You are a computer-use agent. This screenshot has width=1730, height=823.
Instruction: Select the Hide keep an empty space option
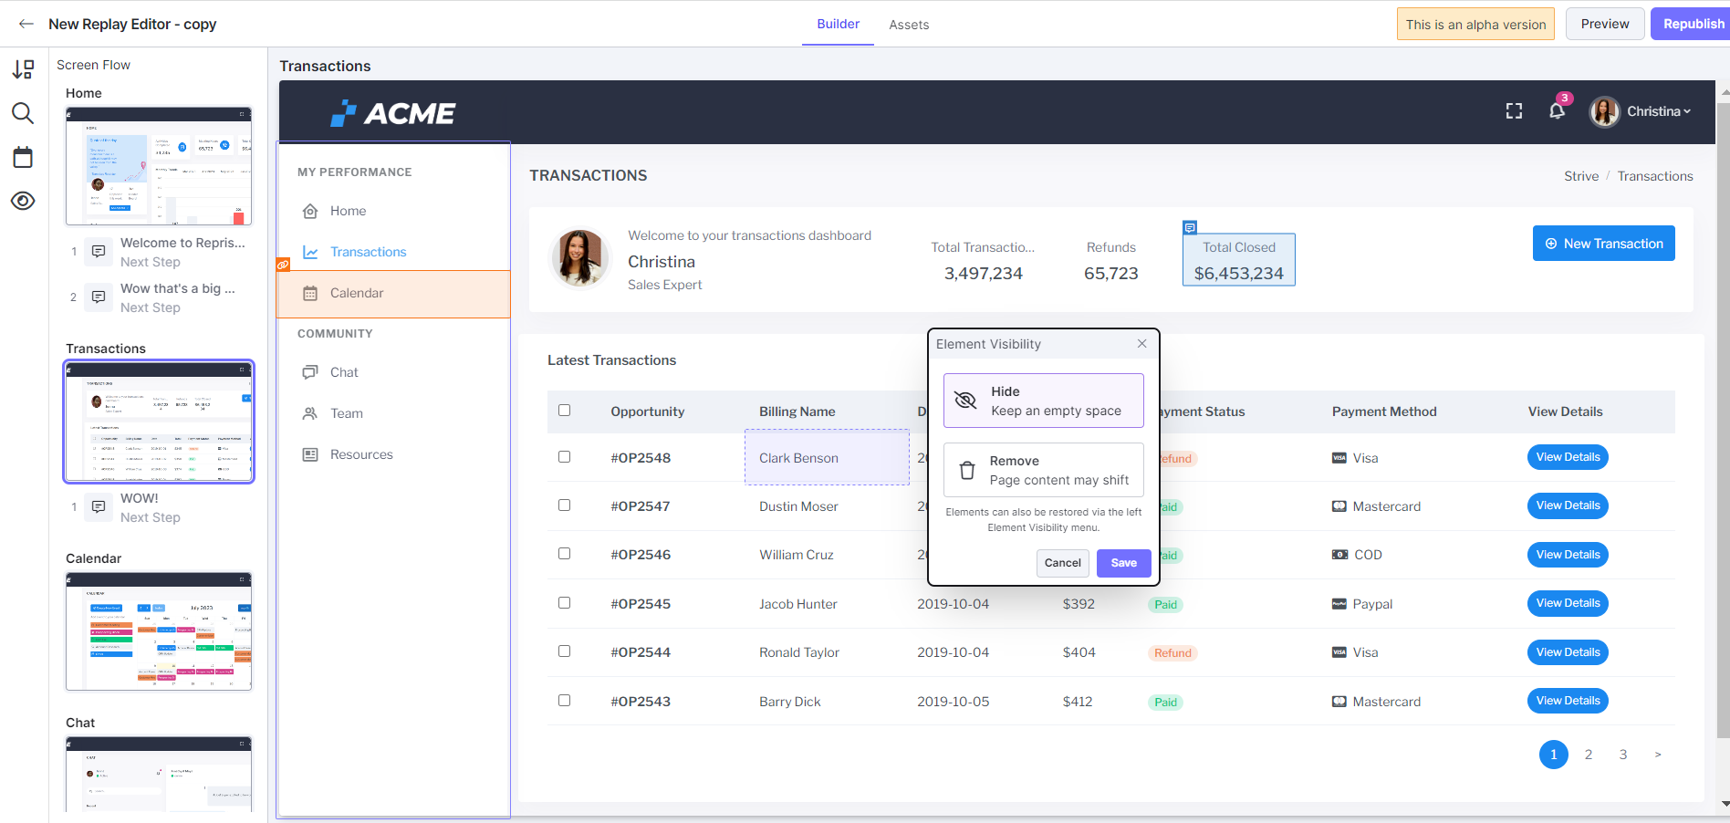point(1044,401)
